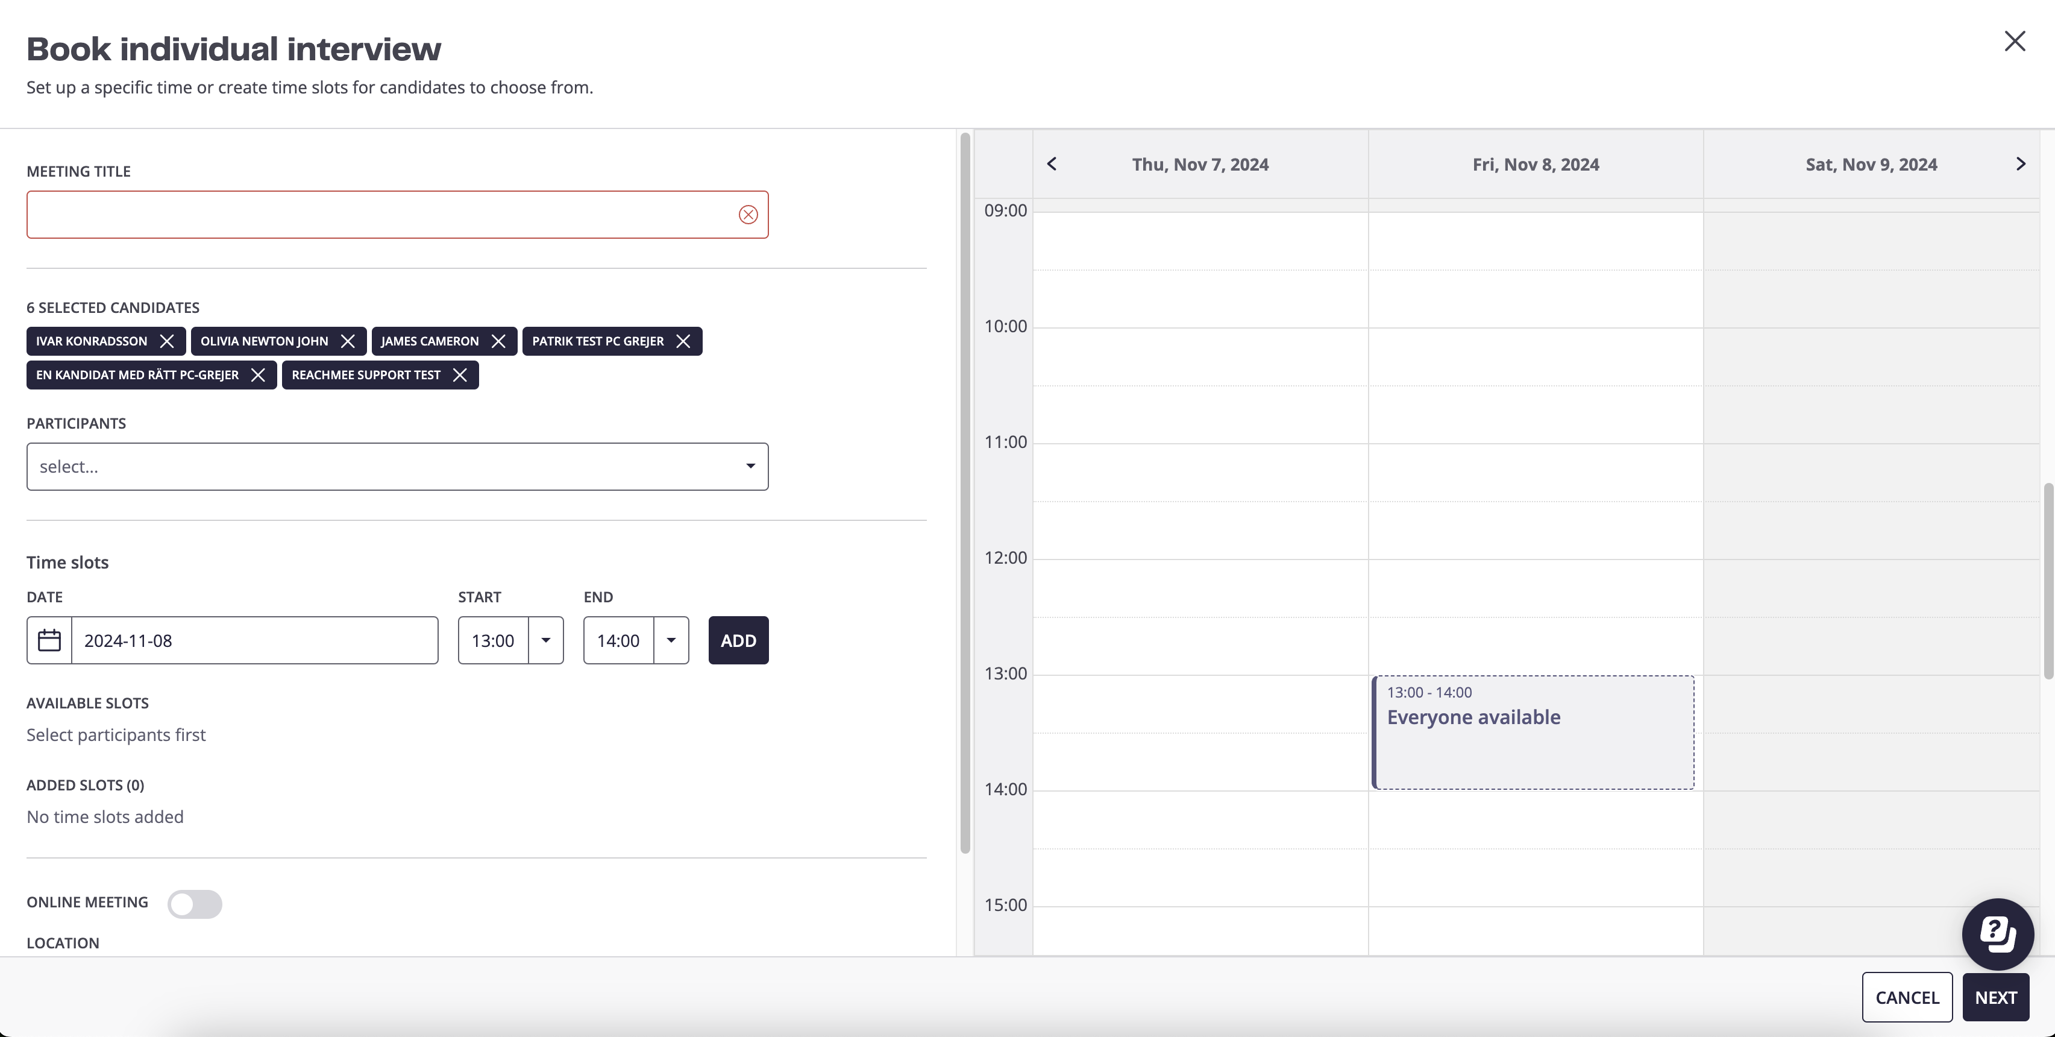Close the Book individual interview dialog
2055x1037 pixels.
(x=2015, y=42)
